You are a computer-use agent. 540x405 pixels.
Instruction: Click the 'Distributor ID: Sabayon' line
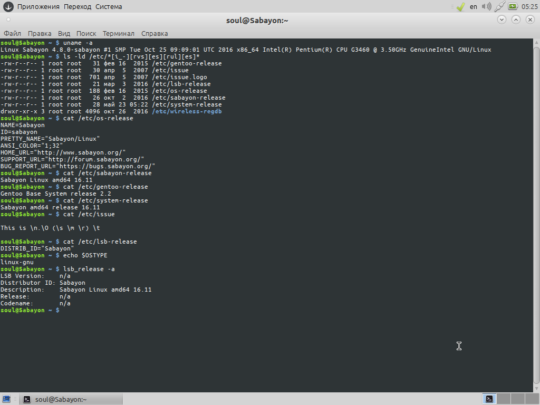point(43,283)
